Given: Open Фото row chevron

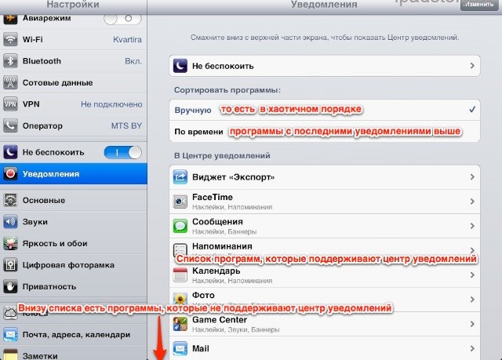Looking at the screenshot, I should tap(472, 300).
